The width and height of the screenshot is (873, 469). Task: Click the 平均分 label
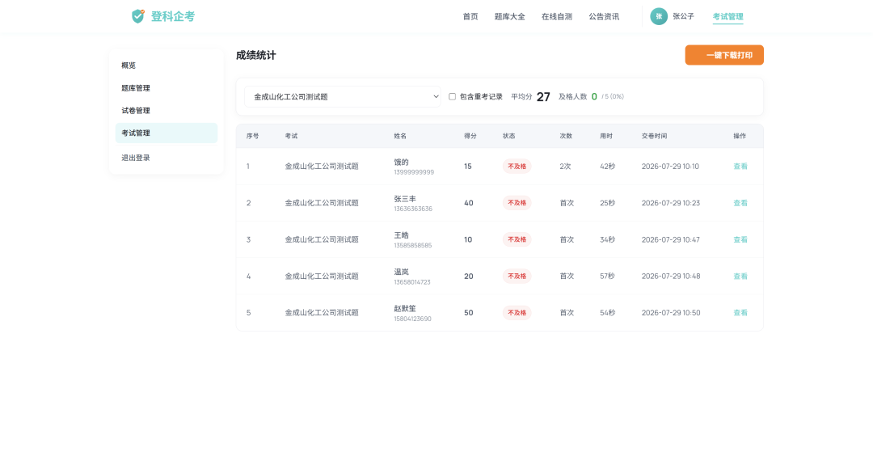521,96
